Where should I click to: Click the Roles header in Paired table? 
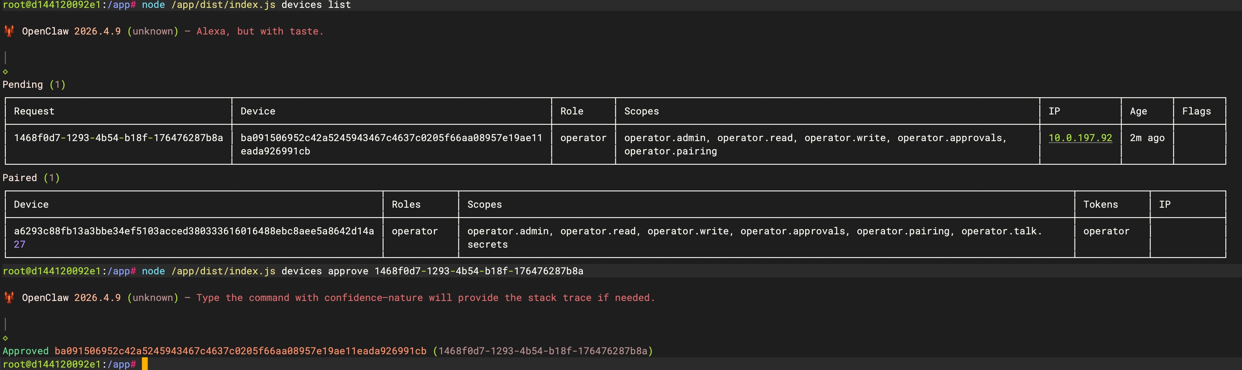406,204
